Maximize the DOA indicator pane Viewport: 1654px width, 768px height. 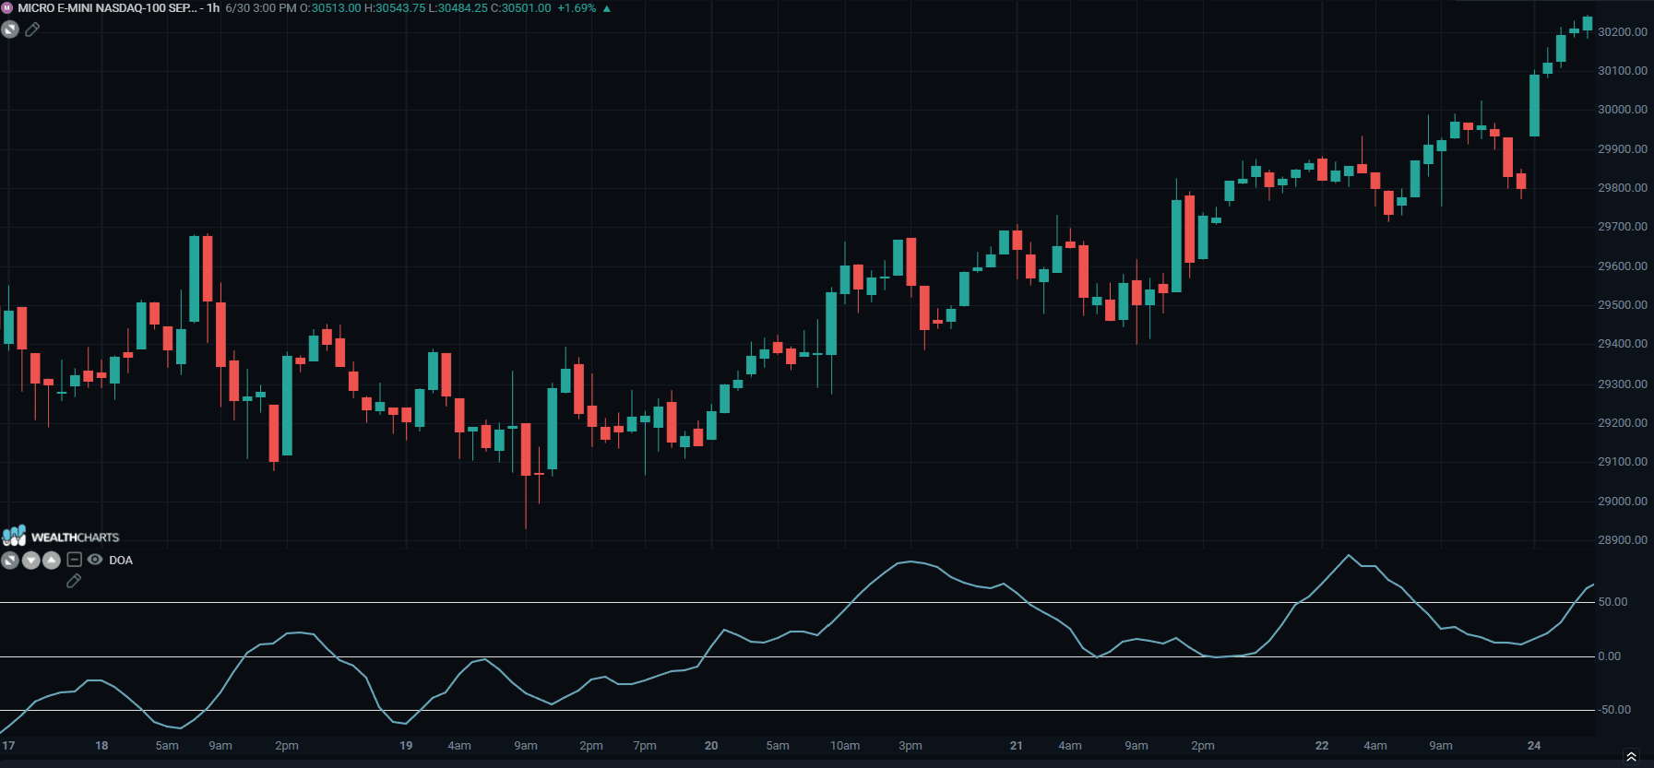(x=10, y=560)
